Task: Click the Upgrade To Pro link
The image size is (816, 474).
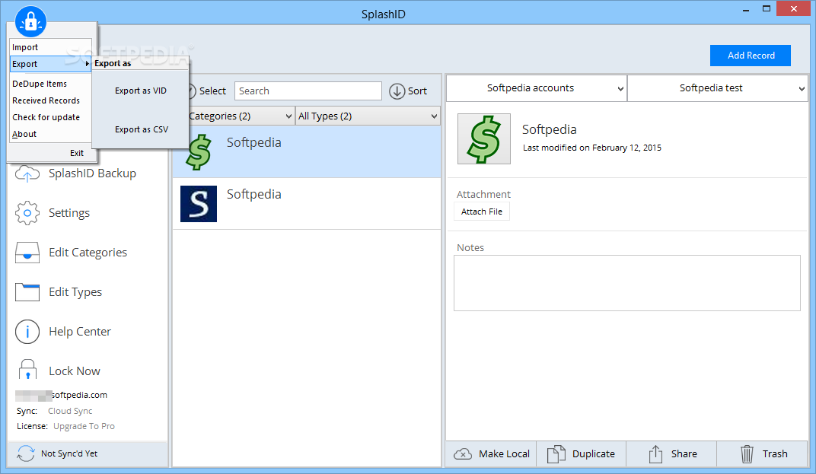Action: (84, 426)
